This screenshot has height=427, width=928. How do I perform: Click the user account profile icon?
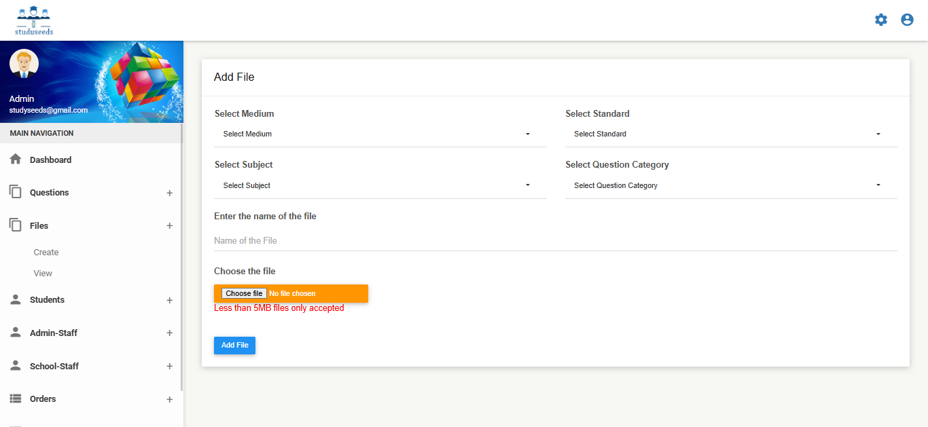coord(907,20)
